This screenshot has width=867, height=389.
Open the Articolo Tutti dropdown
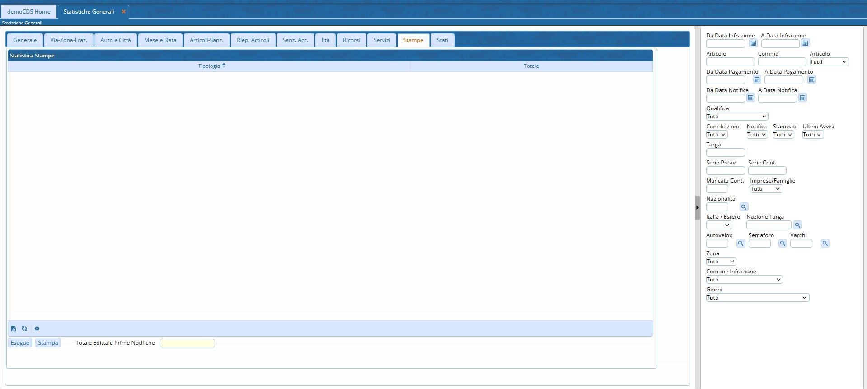(829, 62)
